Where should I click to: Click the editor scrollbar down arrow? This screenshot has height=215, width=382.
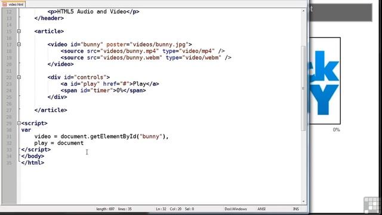pos(303,201)
